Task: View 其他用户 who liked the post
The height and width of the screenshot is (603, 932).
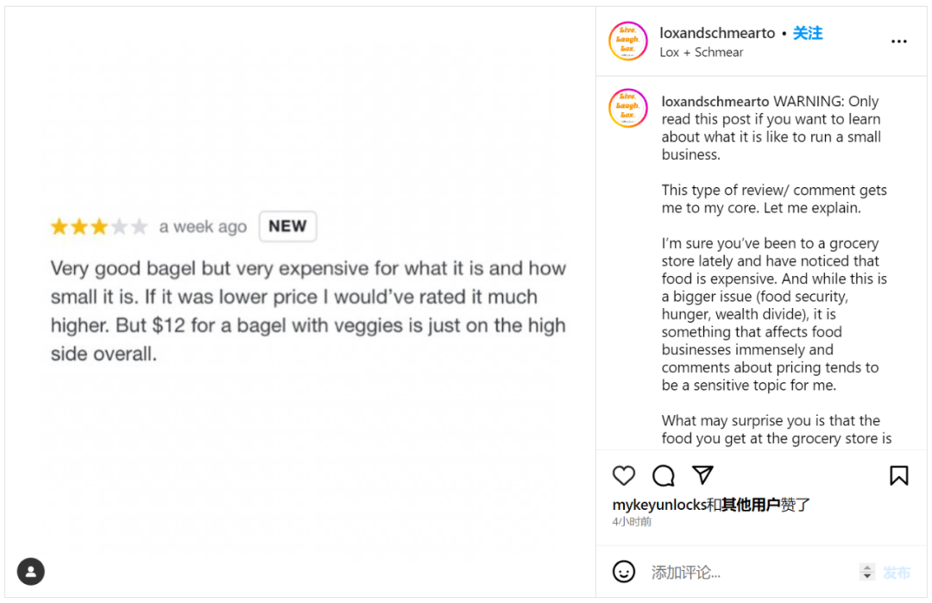Action: coord(751,505)
